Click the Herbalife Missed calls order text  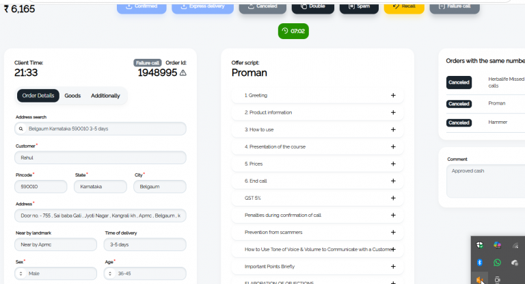[506, 83]
